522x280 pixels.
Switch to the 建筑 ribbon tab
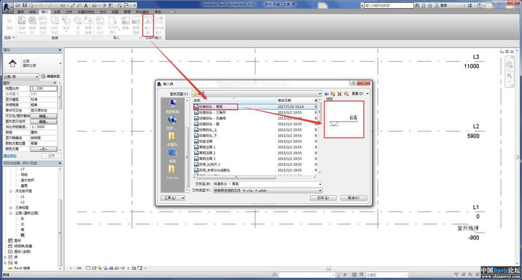tap(21, 12)
